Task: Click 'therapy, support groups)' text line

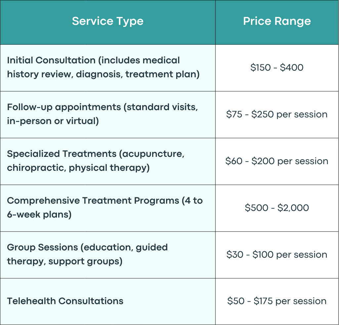Action: [64, 261]
